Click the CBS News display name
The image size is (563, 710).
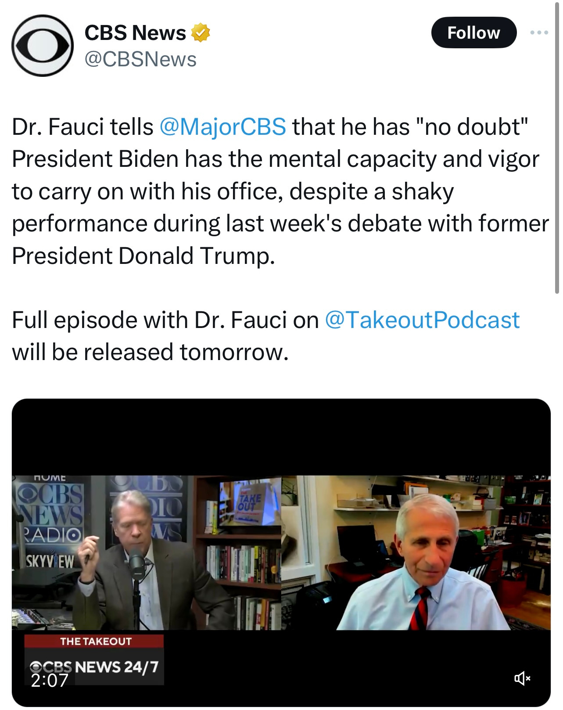pyautogui.click(x=135, y=33)
